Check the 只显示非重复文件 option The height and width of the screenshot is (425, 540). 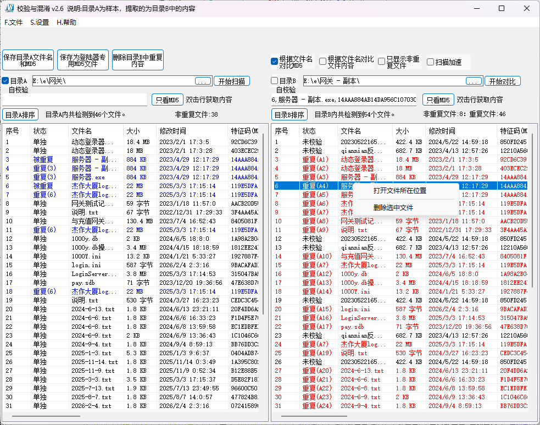tap(381, 62)
